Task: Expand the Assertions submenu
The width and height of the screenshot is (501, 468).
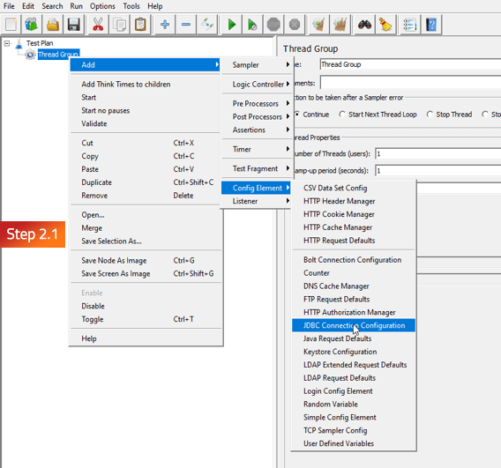Action: (257, 130)
